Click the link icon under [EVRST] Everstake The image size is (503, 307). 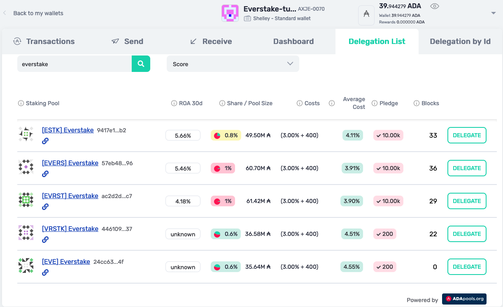[x=45, y=207]
